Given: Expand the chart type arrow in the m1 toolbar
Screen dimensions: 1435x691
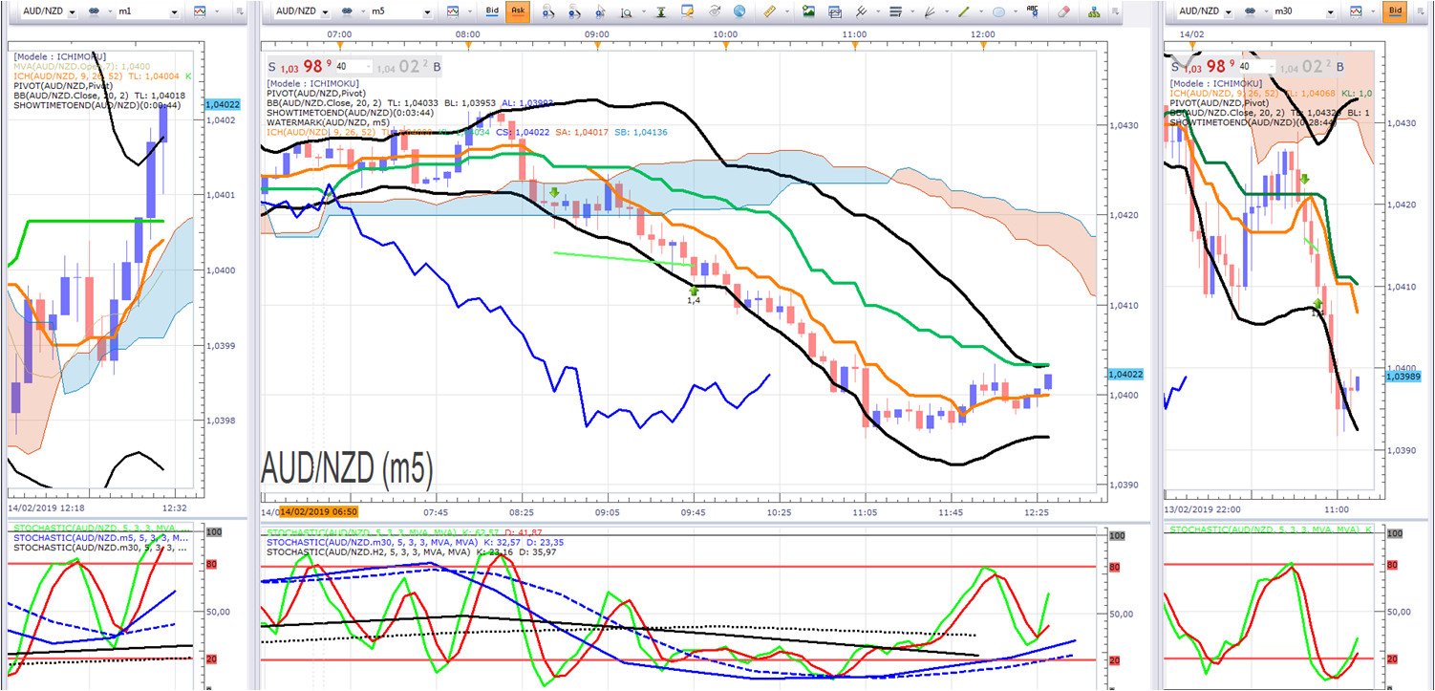Looking at the screenshot, I should [x=217, y=12].
